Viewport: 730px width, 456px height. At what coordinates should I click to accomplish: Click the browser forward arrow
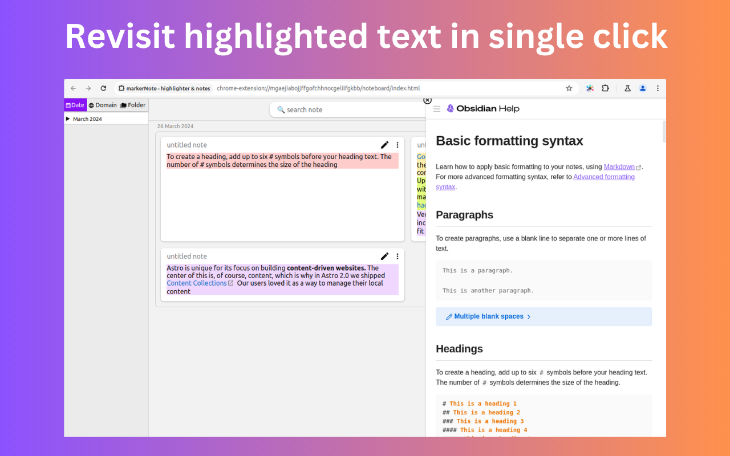88,88
